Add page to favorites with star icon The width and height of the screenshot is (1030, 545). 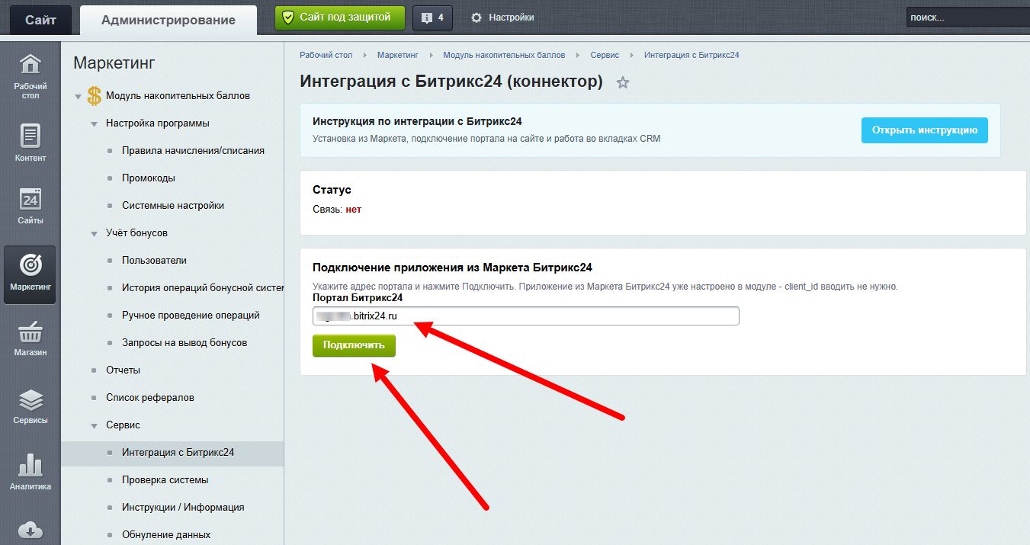pyautogui.click(x=623, y=82)
